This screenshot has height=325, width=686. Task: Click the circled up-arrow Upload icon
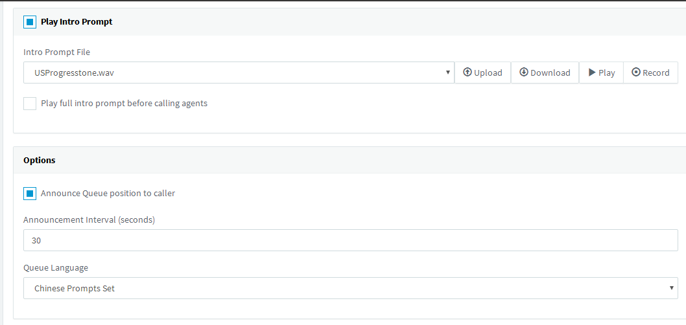point(467,73)
